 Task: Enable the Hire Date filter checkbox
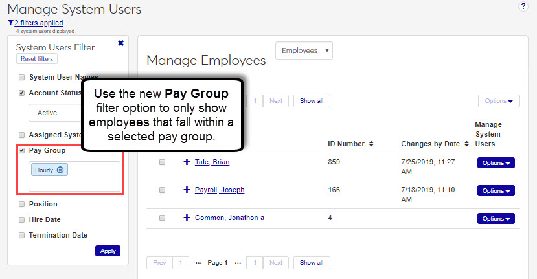[x=21, y=219]
